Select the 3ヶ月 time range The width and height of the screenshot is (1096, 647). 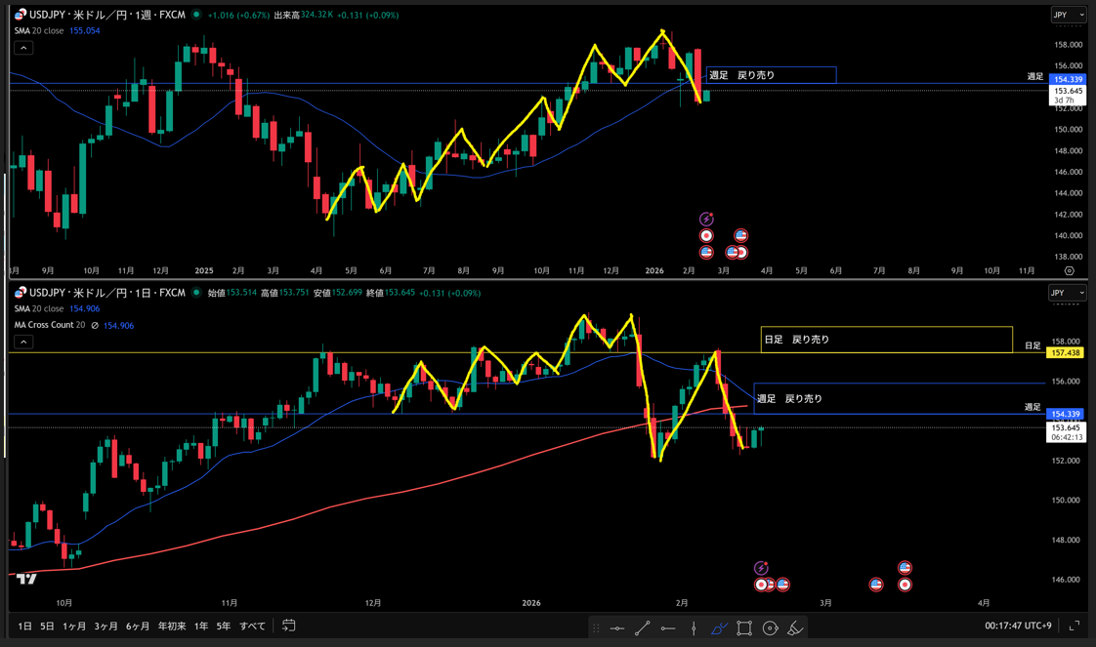click(x=105, y=626)
